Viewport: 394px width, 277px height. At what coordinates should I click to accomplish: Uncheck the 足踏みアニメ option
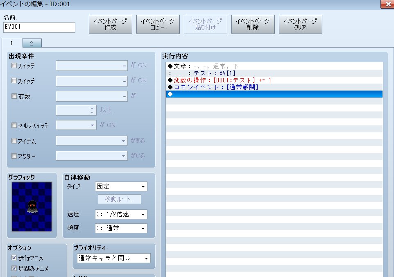click(x=14, y=269)
